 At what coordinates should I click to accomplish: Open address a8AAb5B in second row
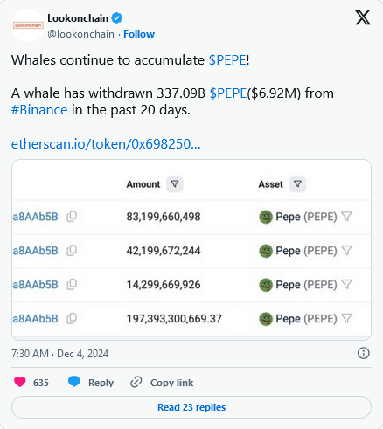tap(36, 251)
